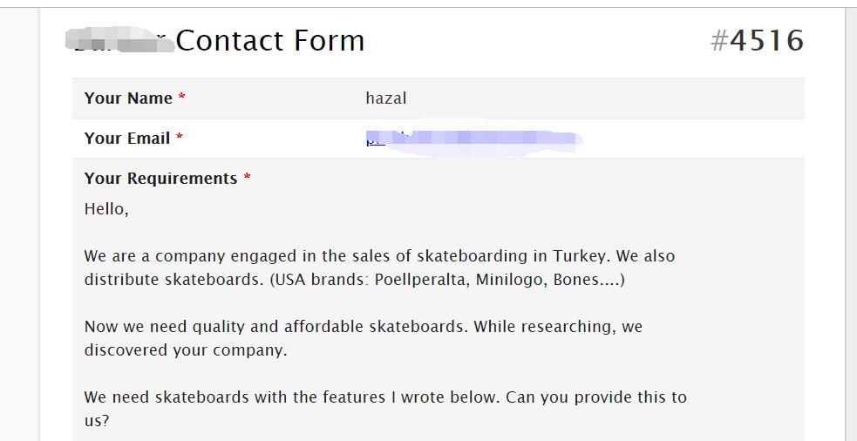Click the name value hazal

click(386, 98)
